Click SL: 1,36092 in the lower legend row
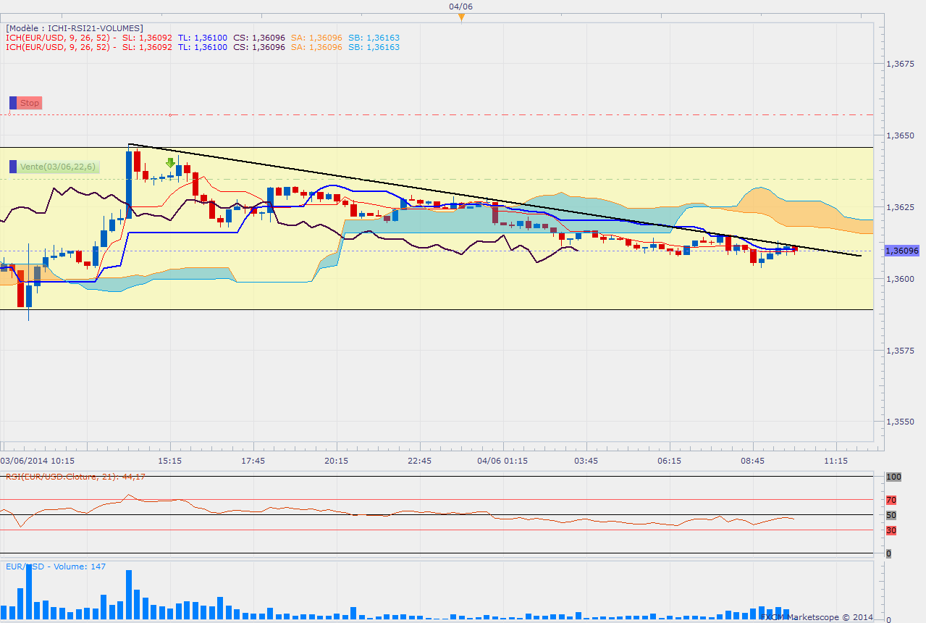This screenshot has width=926, height=623. click(x=147, y=47)
